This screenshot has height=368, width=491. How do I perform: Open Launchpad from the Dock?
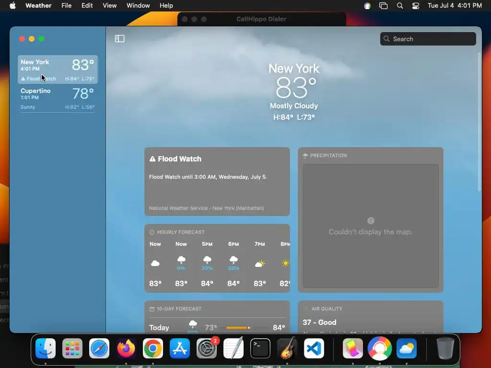coord(72,348)
